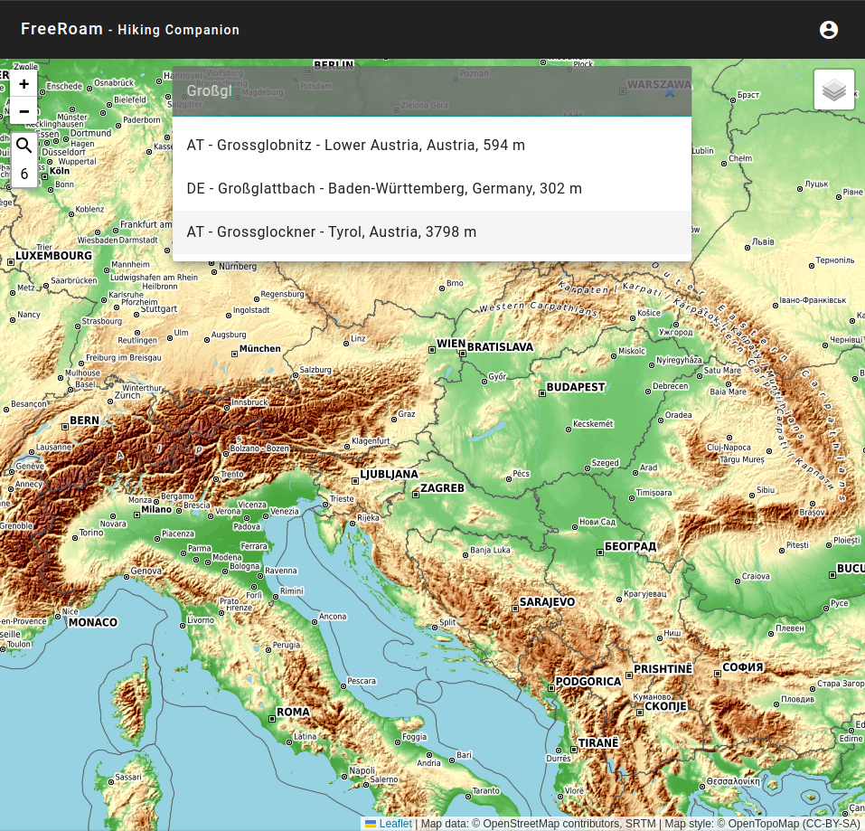Click the PRISHTINË map label

[663, 669]
